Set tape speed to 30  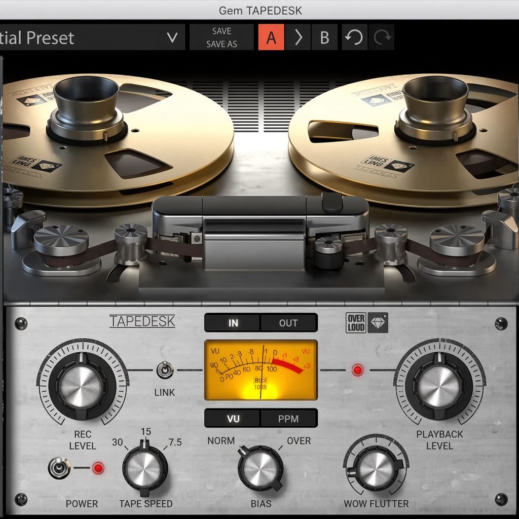click(117, 442)
